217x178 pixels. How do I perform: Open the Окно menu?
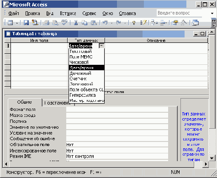pyautogui.click(x=108, y=13)
